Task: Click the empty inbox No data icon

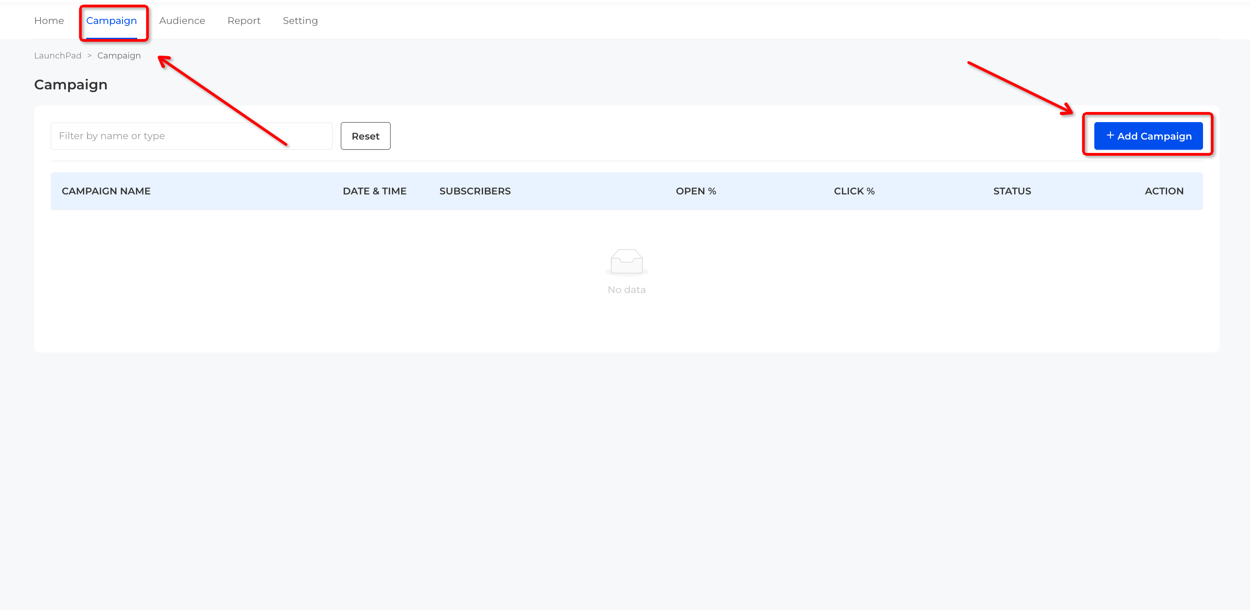Action: click(626, 262)
